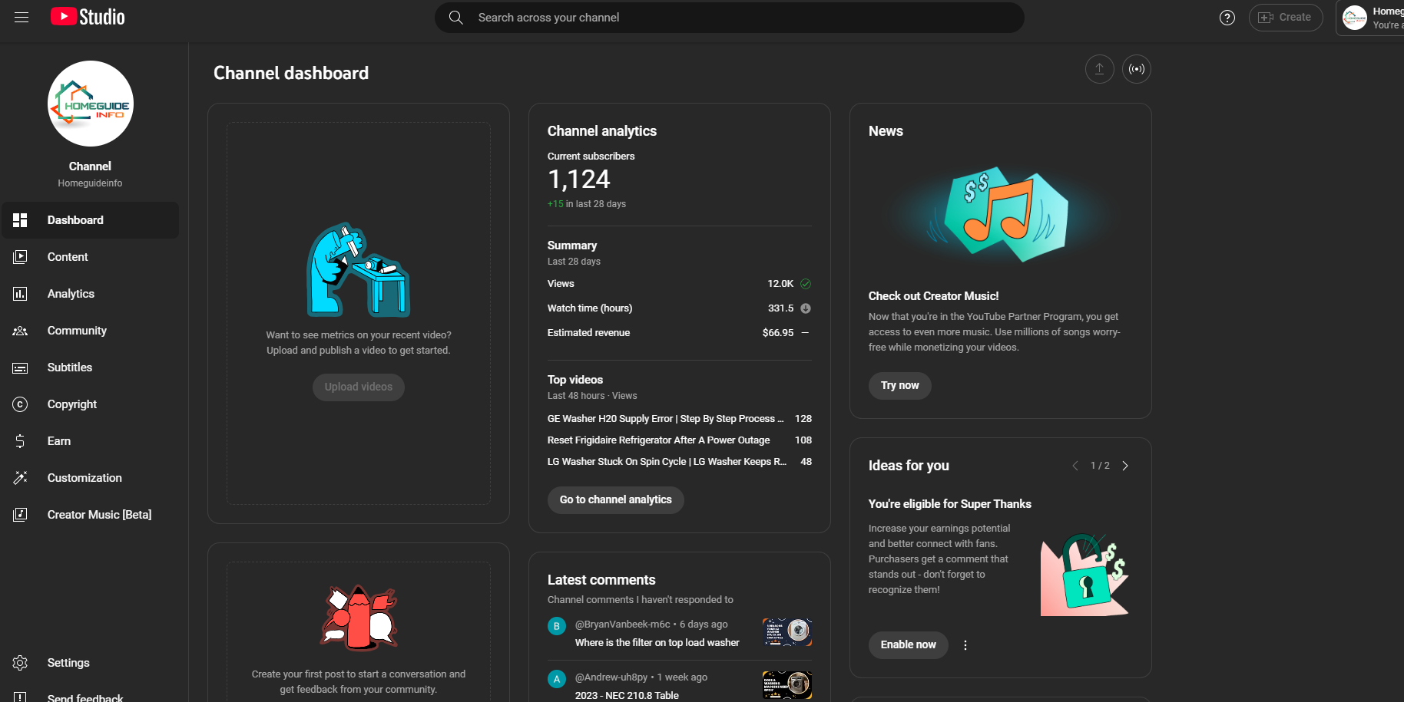Click the Earn dollar sign icon
Image resolution: width=1404 pixels, height=702 pixels.
pos(20,441)
